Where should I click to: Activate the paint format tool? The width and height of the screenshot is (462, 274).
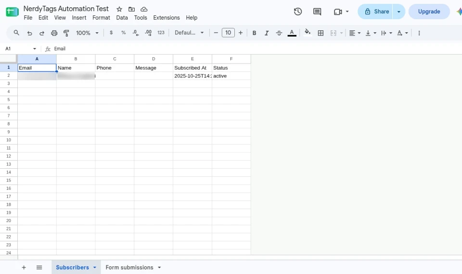pos(66,33)
